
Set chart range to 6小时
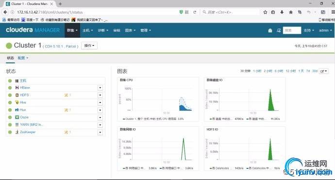tap(279, 71)
